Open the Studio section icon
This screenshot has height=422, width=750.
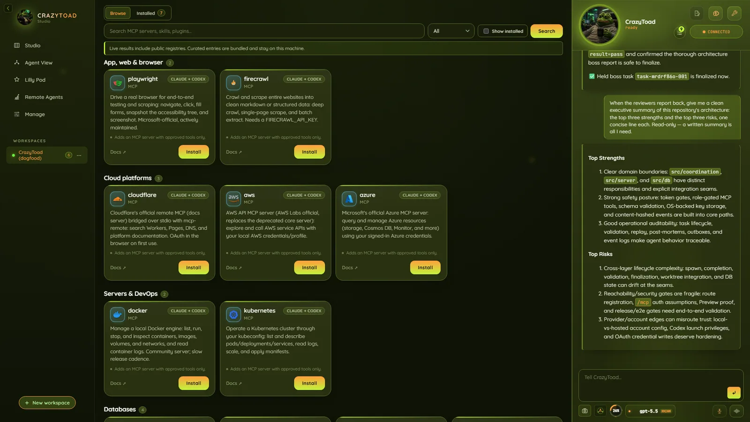coord(17,45)
